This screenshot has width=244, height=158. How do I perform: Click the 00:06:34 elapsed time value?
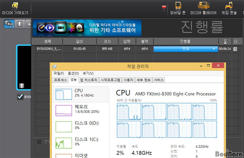[x=225, y=49]
